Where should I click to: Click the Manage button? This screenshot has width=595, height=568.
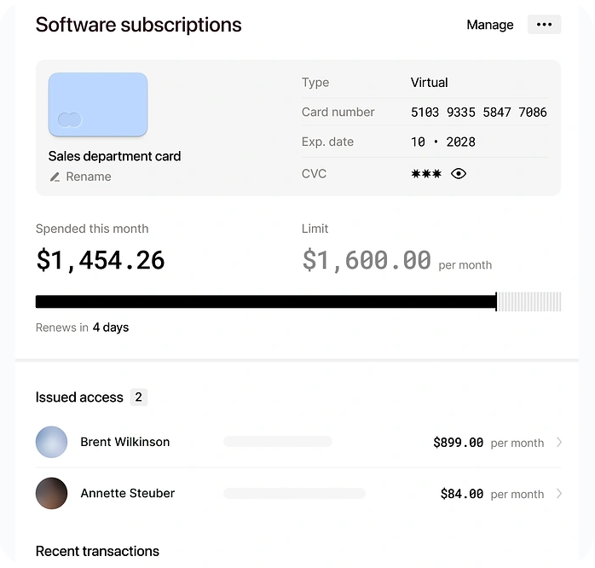click(490, 25)
